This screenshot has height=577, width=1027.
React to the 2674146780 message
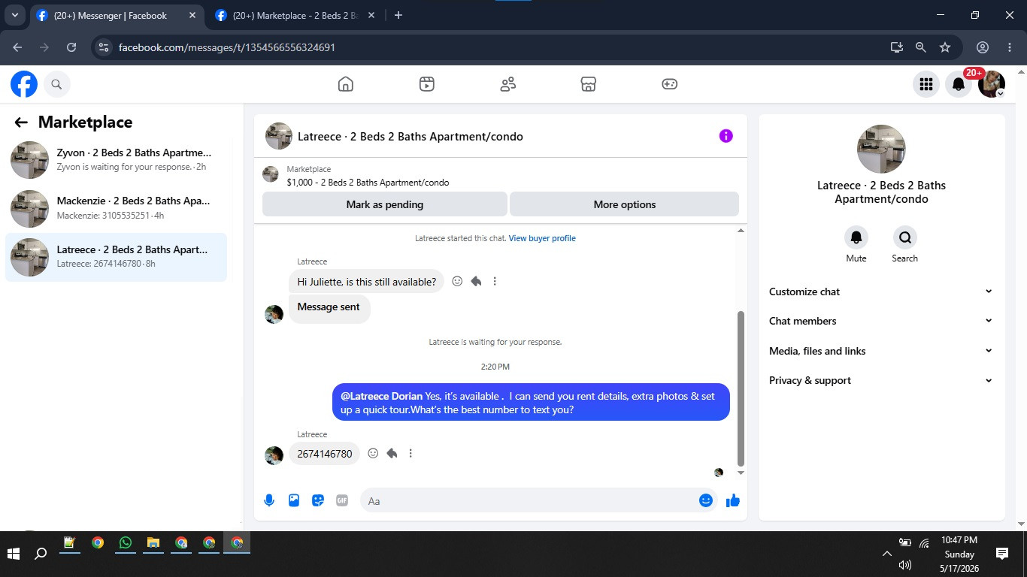point(373,453)
